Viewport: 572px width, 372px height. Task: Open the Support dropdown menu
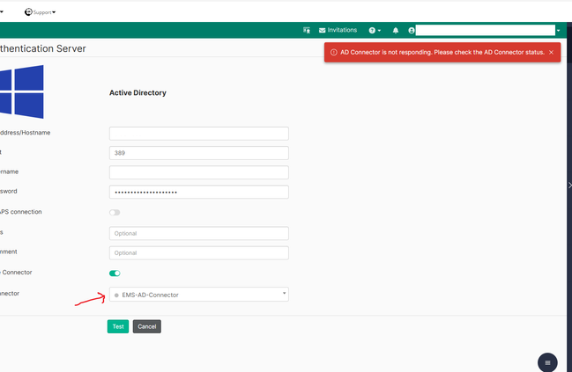41,12
